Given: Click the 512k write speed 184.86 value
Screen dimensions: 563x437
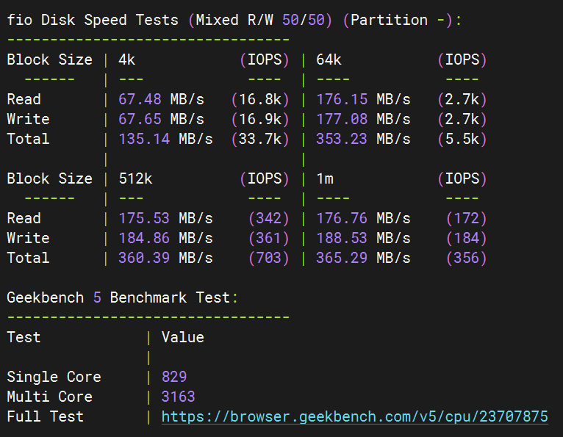Looking at the screenshot, I should click(x=144, y=238).
